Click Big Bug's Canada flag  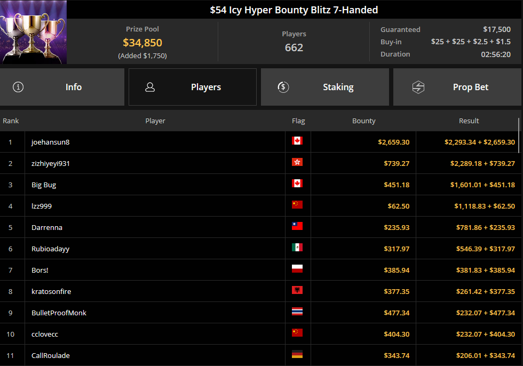click(x=297, y=184)
